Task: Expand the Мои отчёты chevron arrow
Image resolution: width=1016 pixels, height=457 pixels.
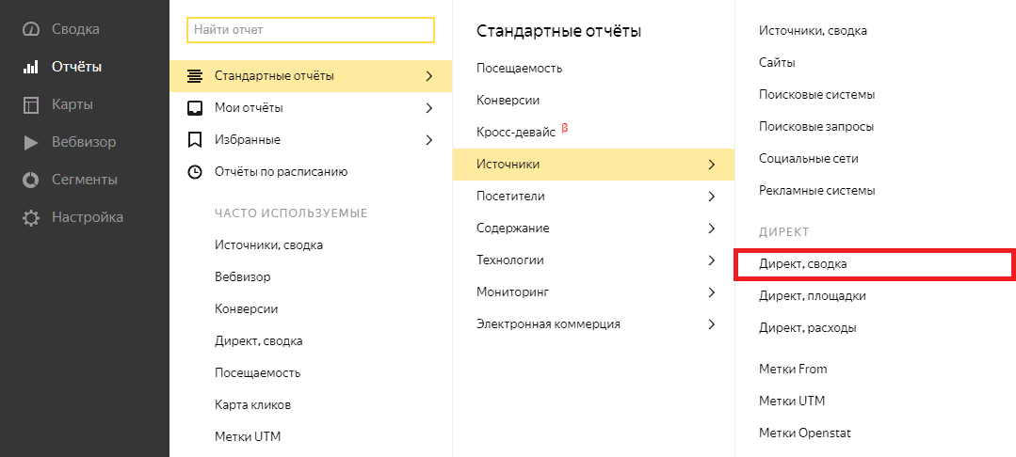Action: click(428, 108)
